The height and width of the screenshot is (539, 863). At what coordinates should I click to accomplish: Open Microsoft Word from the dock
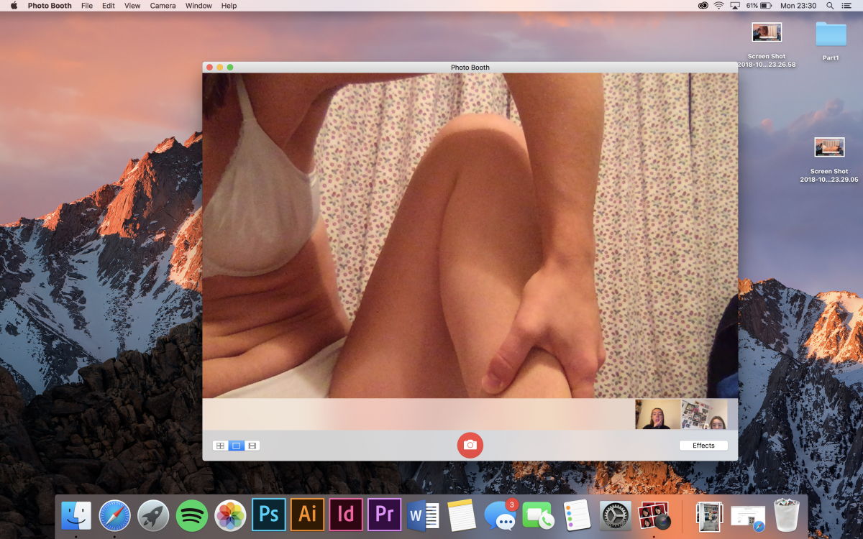423,515
